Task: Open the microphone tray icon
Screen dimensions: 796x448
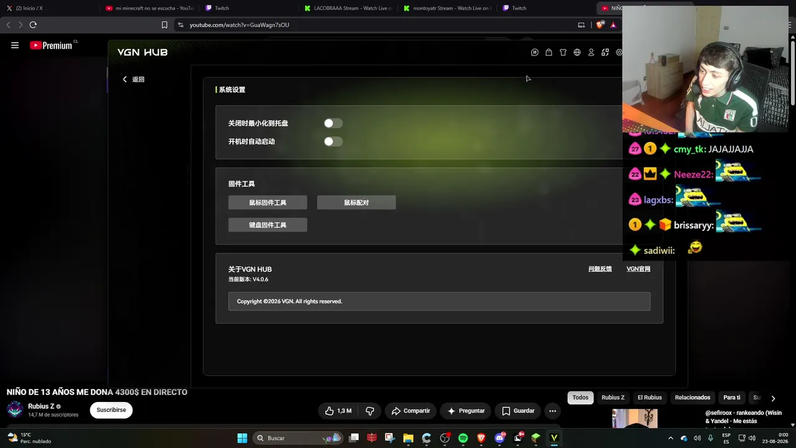Action: [710, 438]
